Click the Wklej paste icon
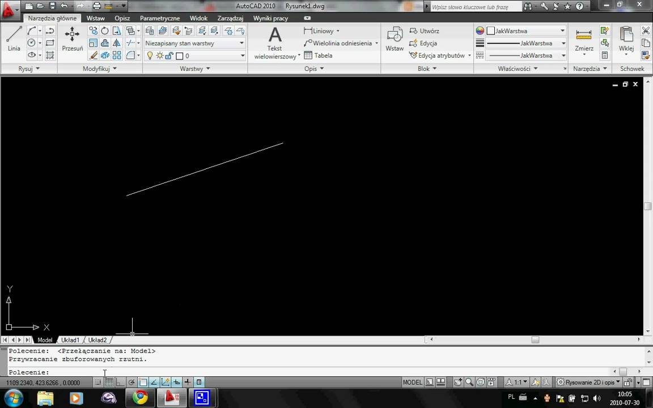This screenshot has height=408, width=653. (x=626, y=40)
